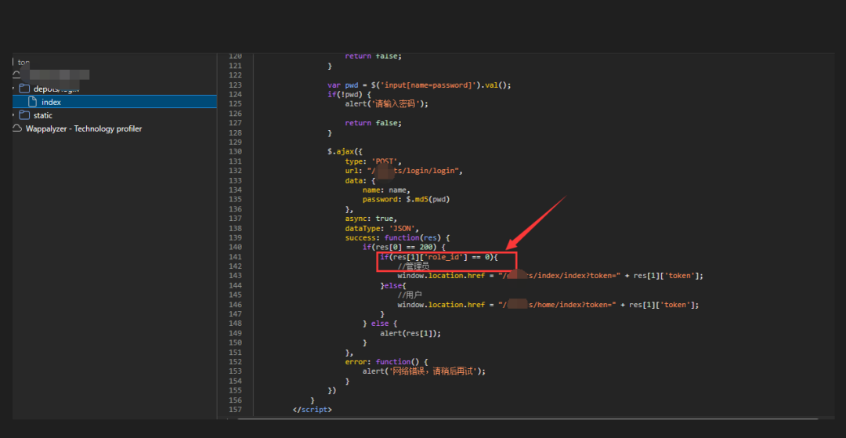Viewport: 846px width, 438px height.
Task: Click the url line ending 'login/login",'
Action: pos(404,171)
